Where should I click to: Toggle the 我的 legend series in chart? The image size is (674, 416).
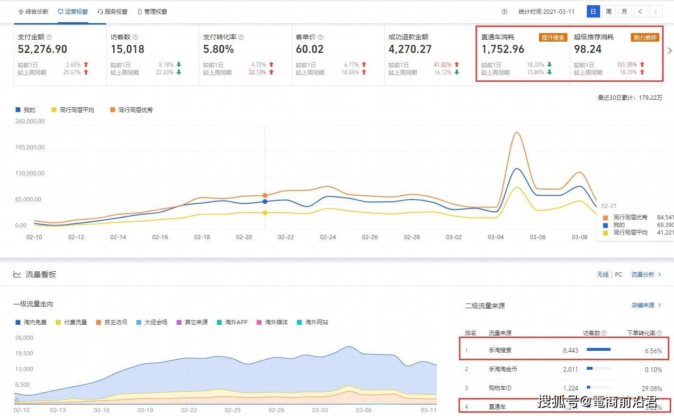pyautogui.click(x=25, y=110)
